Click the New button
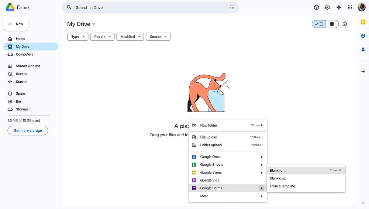This screenshot has height=209, width=369. coord(15,24)
